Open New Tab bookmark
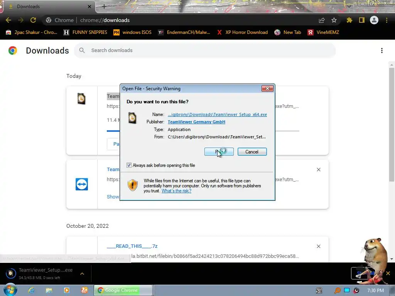The height and width of the screenshot is (296, 395). 288,32
